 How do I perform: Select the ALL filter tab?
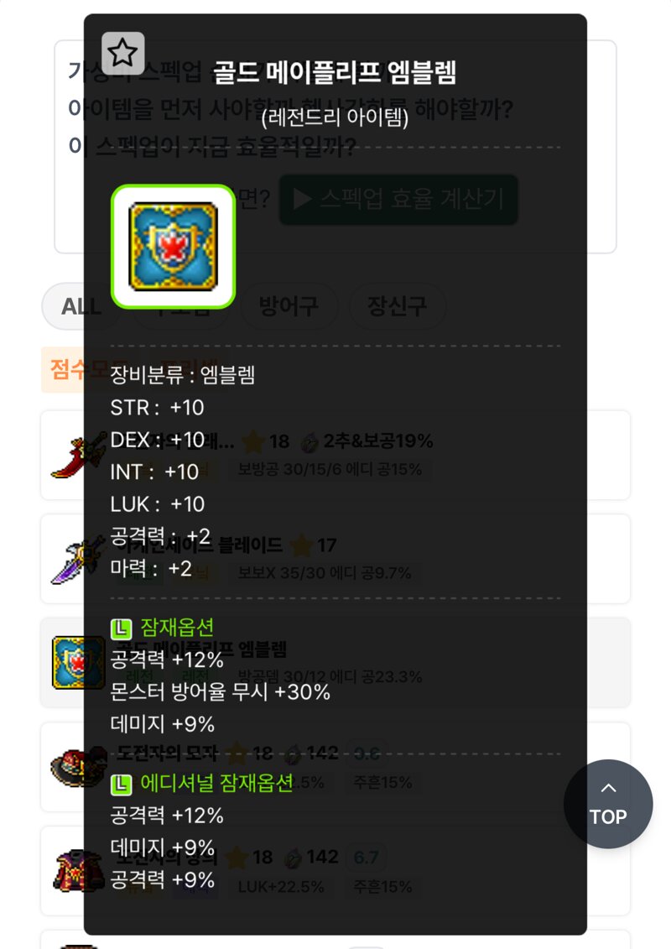[81, 306]
